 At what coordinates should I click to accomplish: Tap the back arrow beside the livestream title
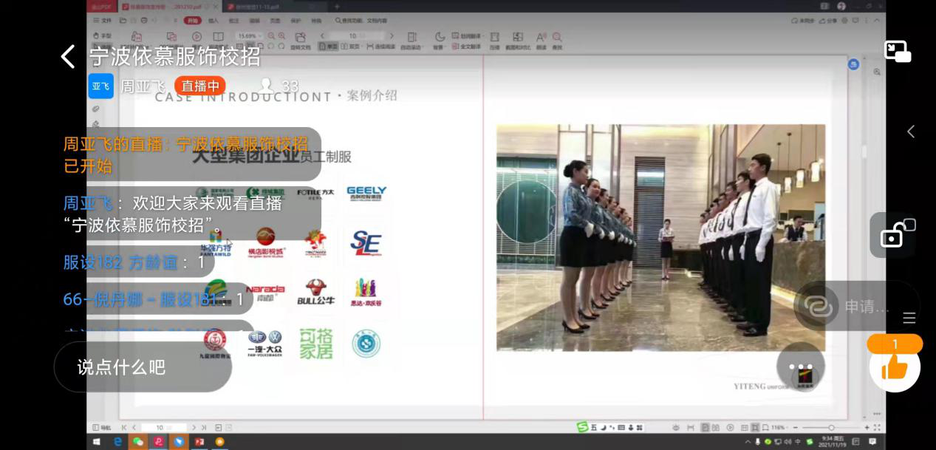point(68,56)
